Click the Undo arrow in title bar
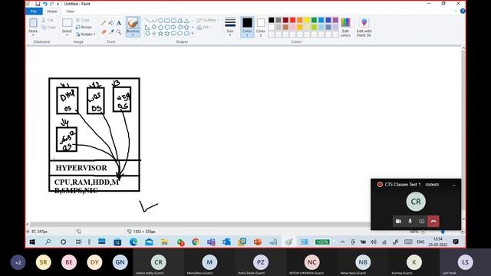 point(44,4)
